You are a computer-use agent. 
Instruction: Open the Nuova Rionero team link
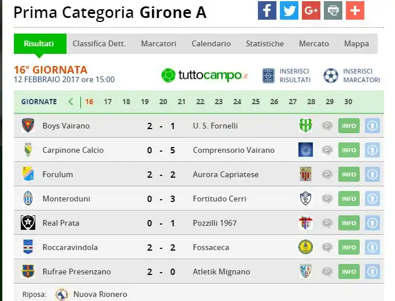click(x=100, y=294)
